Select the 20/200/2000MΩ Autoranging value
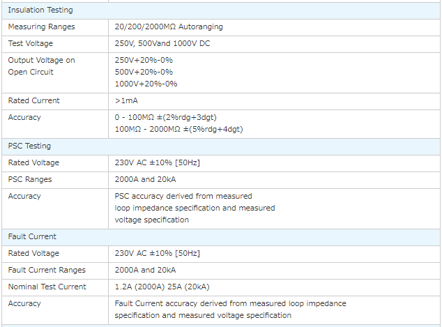442x327 pixels. tap(169, 26)
